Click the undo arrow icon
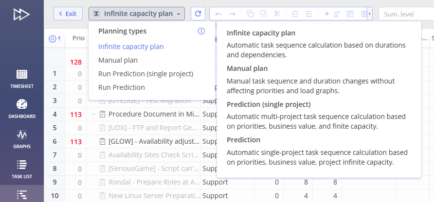Screen dimensions: 434x202 point(218,14)
